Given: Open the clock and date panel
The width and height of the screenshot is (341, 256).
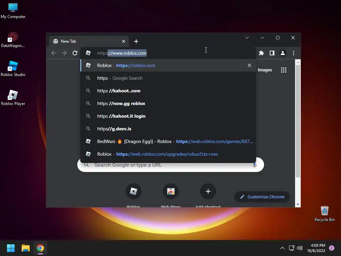Looking at the screenshot, I should [x=316, y=248].
